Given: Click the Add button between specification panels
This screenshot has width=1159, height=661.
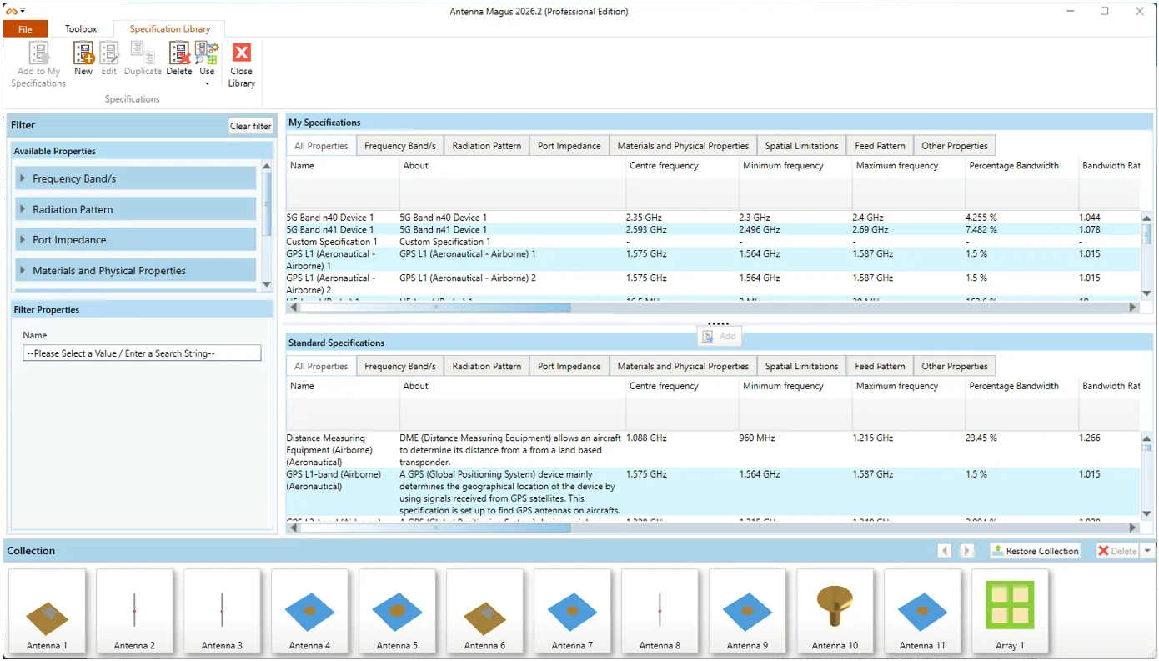Looking at the screenshot, I should pos(719,336).
